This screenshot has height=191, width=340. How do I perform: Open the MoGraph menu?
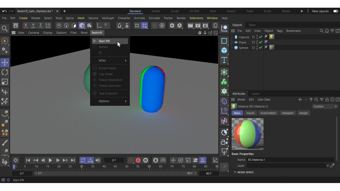tap(108, 18)
